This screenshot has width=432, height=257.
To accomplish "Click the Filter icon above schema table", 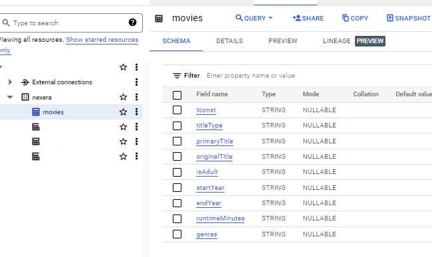I will click(x=177, y=76).
